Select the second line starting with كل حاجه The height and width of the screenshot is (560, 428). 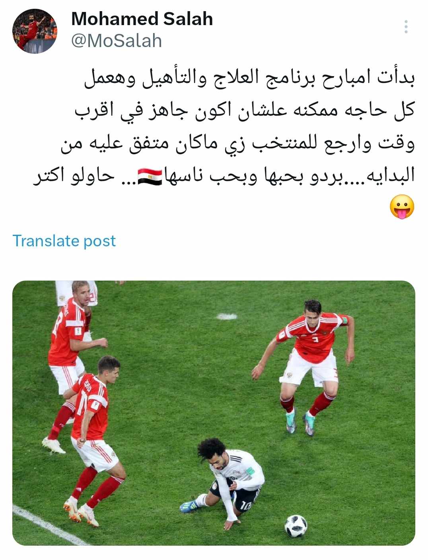point(245,110)
